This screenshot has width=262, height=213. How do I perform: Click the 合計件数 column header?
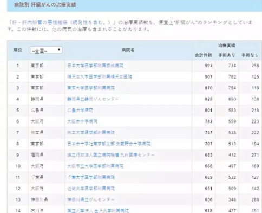tap(204, 55)
